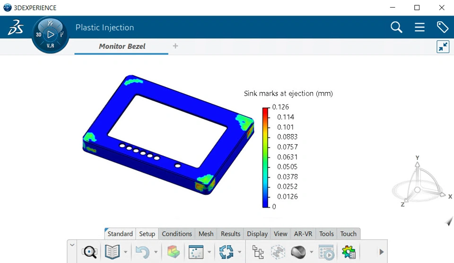
Task: Expand the dropdown beside the spinner window icon
Action: [209, 252]
